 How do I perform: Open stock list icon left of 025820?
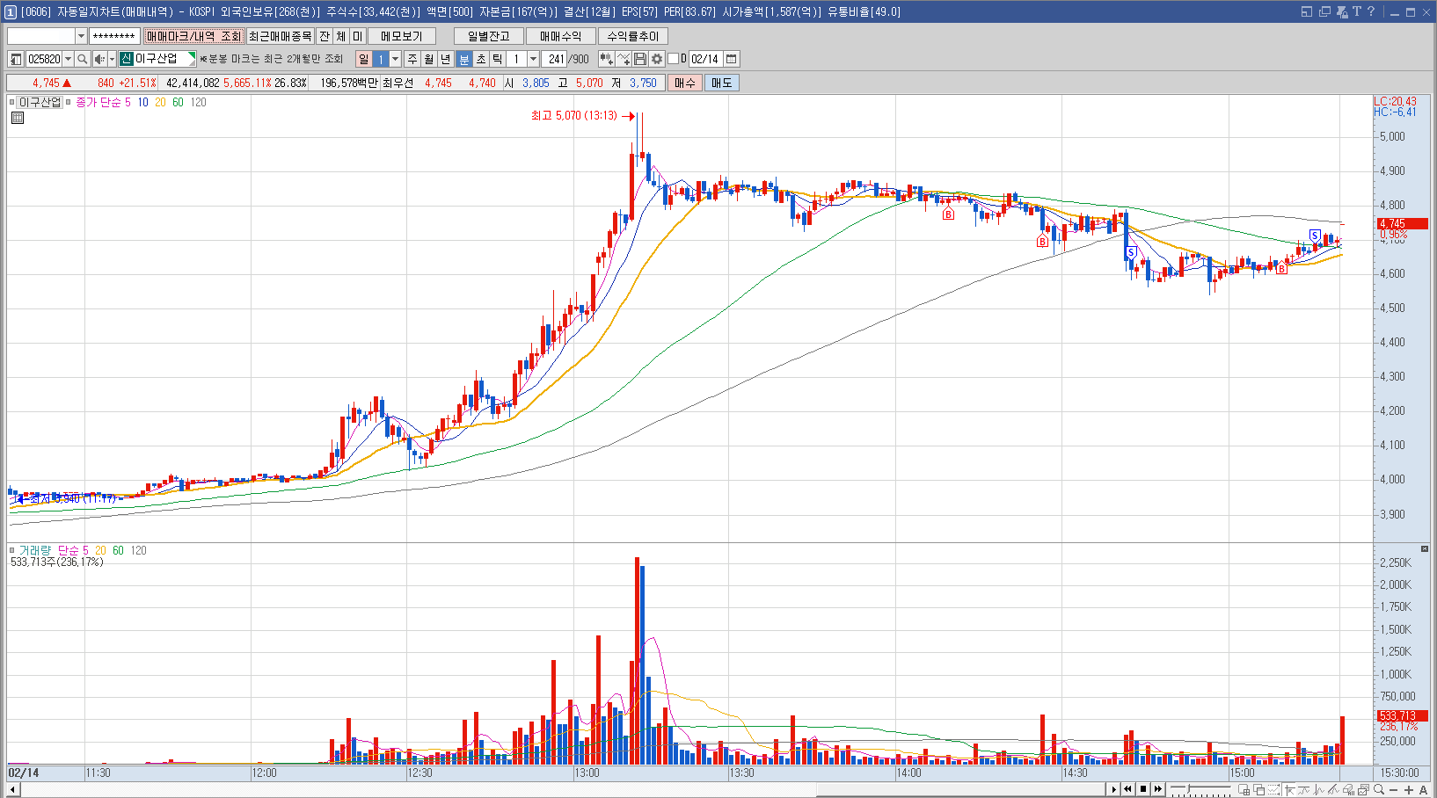16,59
